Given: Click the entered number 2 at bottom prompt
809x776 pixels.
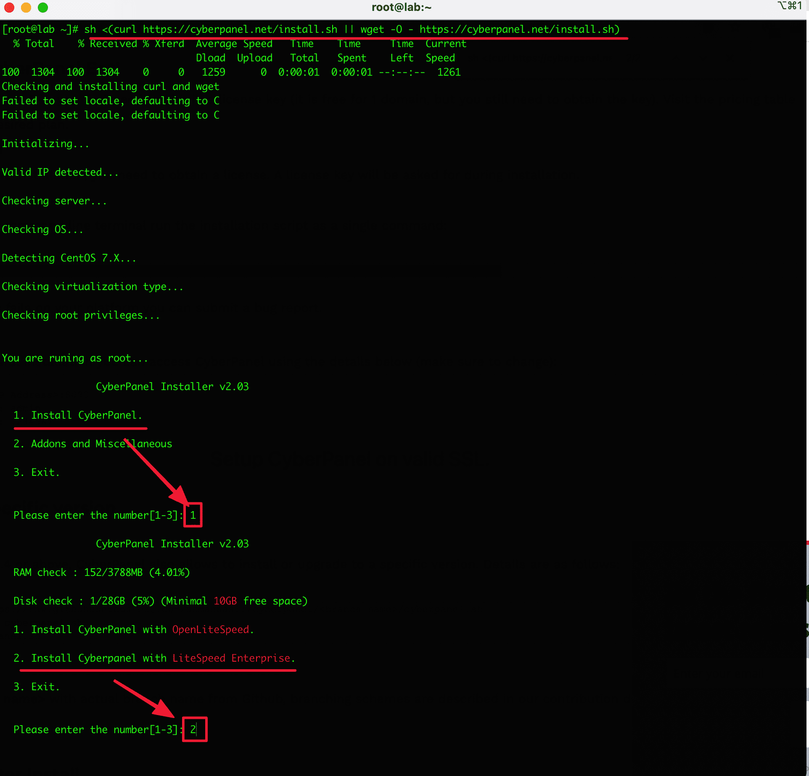Looking at the screenshot, I should click(x=193, y=730).
